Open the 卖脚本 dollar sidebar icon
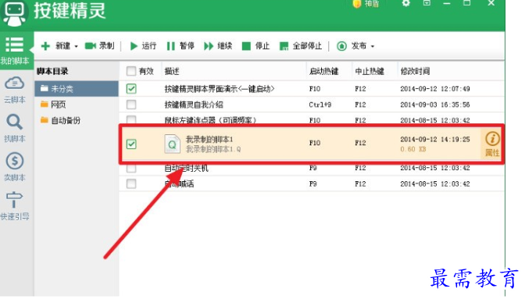 14,167
